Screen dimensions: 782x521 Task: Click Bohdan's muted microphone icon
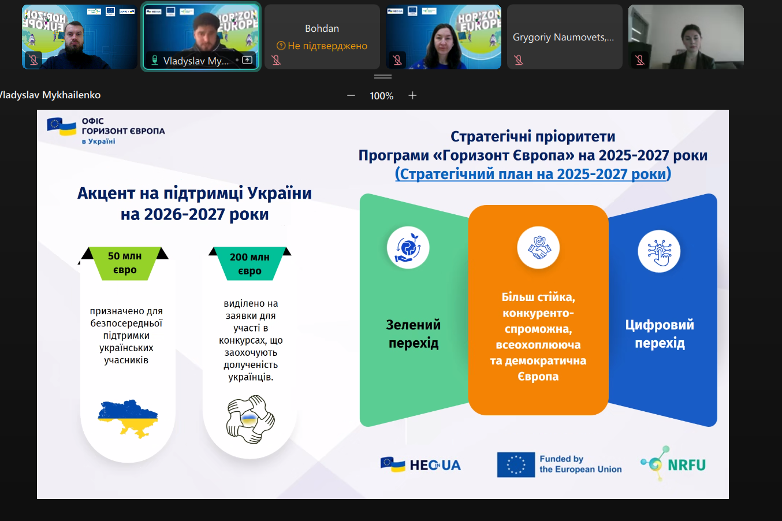[276, 60]
